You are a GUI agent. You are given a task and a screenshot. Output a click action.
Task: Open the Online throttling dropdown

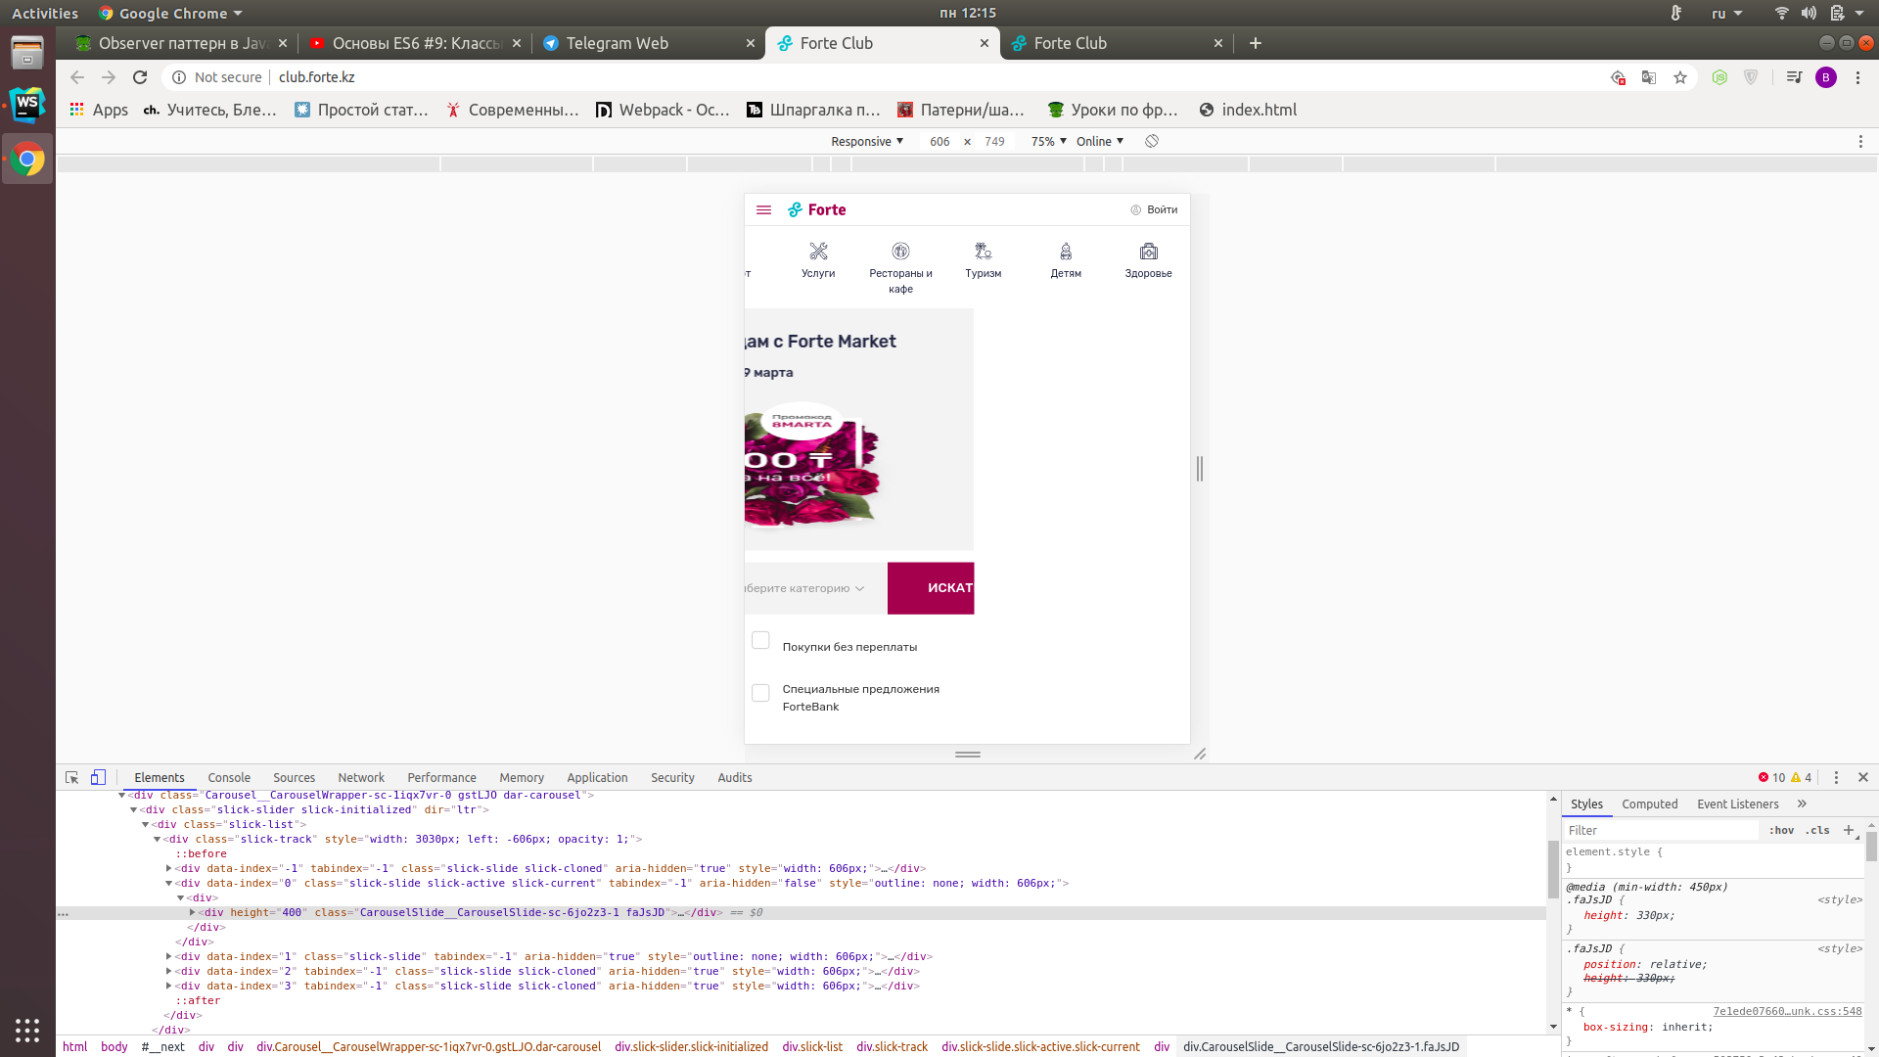tap(1100, 141)
